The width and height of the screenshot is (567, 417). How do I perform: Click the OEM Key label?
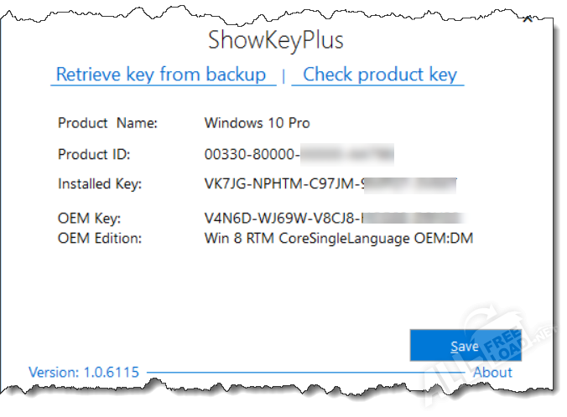pyautogui.click(x=89, y=219)
